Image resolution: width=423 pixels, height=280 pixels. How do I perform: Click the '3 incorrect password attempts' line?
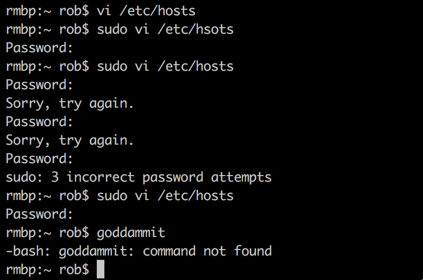tap(161, 178)
